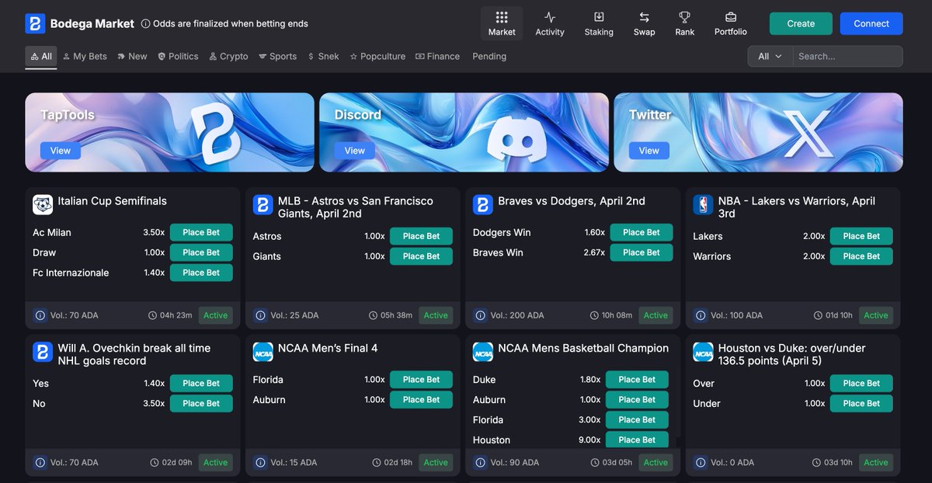Click View on the Twitter banner
The image size is (932, 483).
[x=649, y=151]
